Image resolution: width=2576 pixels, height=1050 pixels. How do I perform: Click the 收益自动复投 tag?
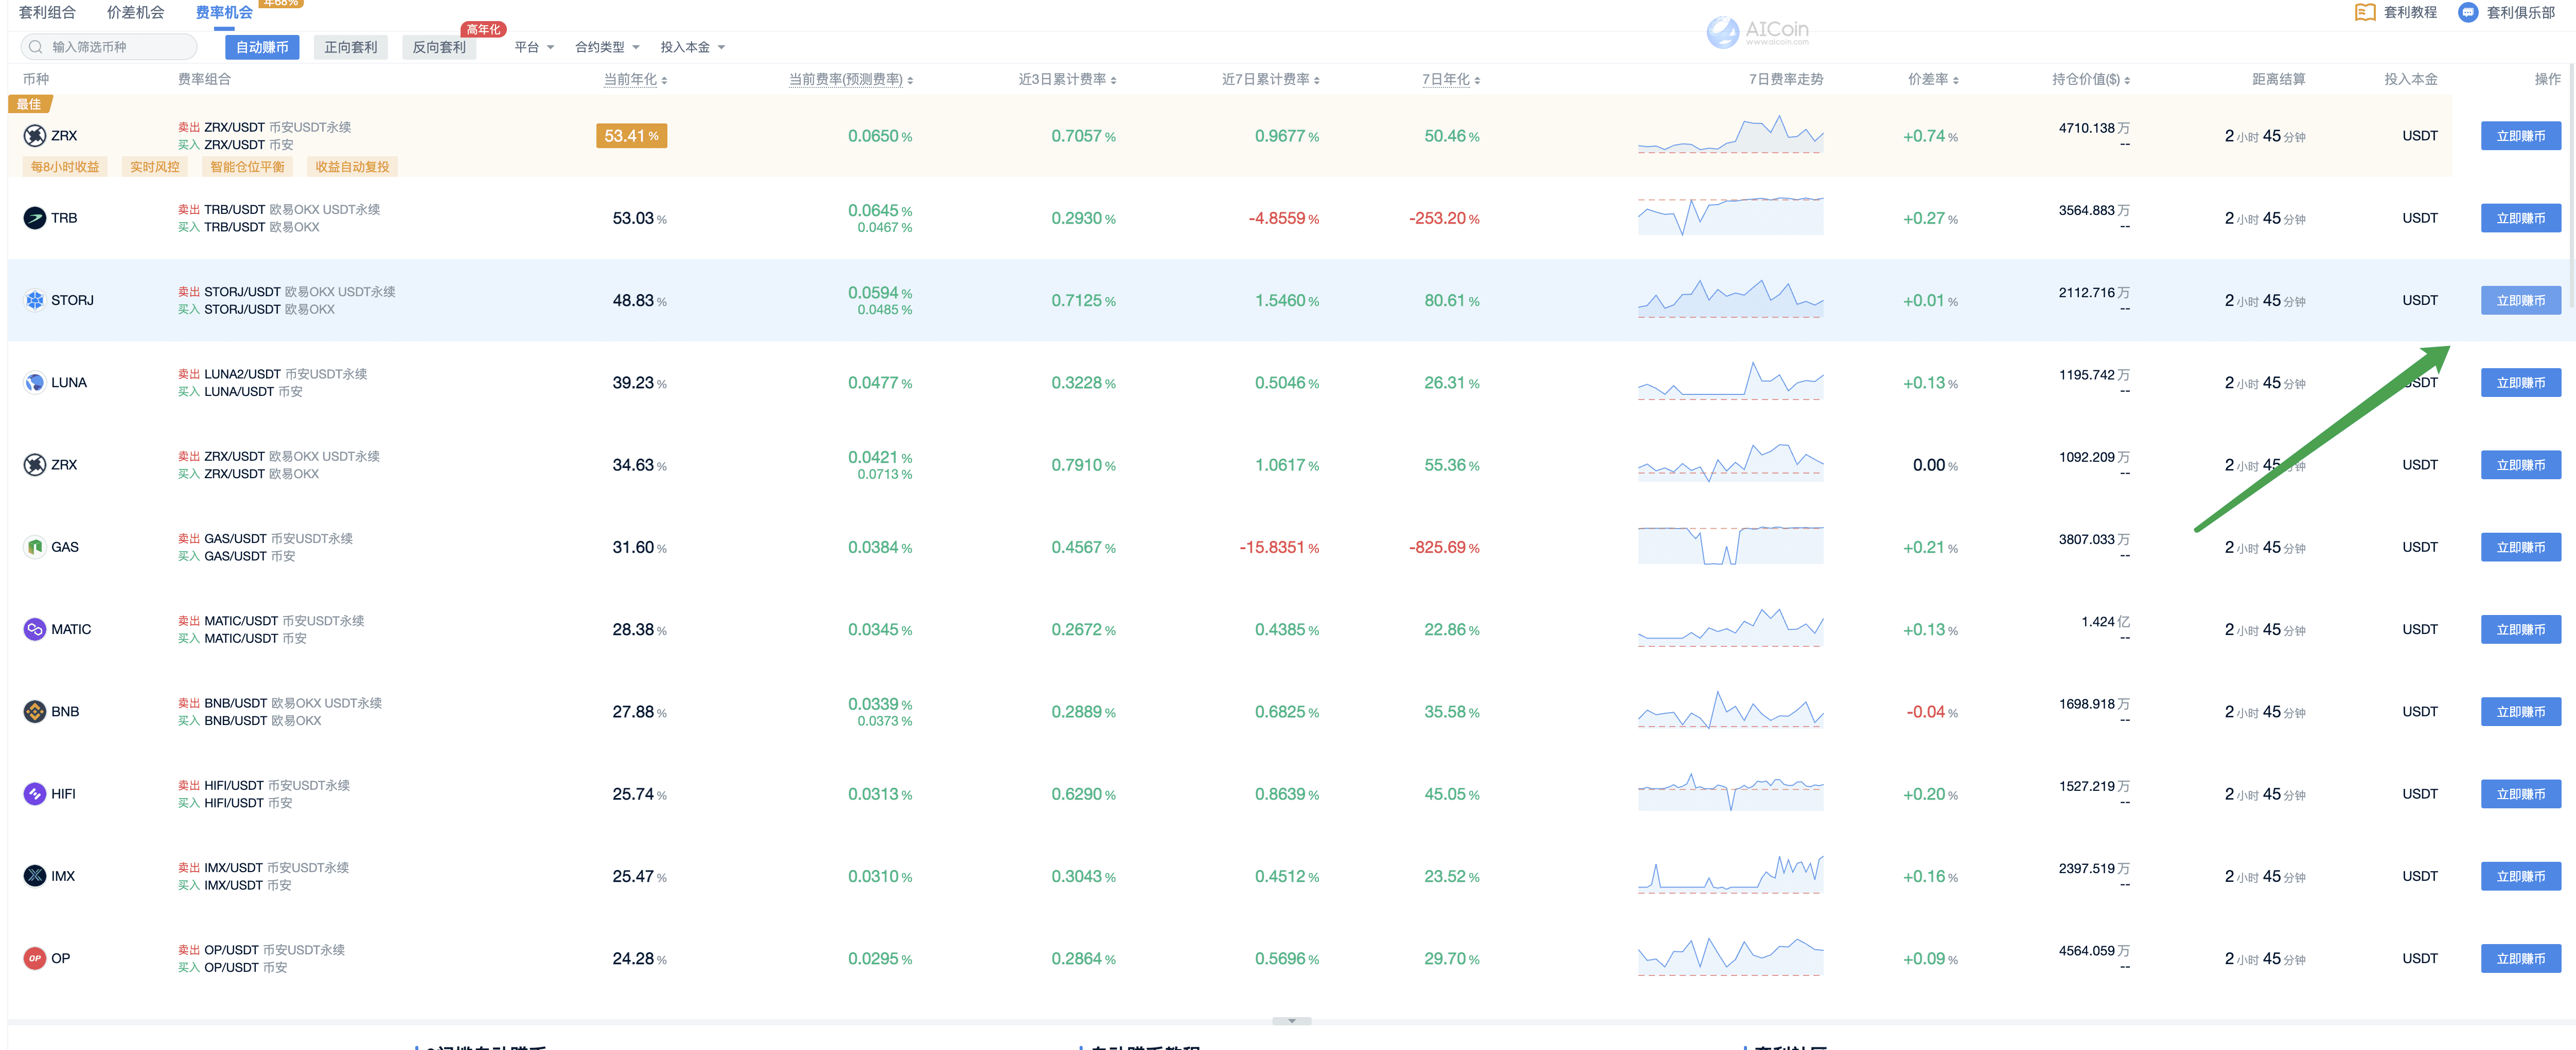[x=352, y=167]
